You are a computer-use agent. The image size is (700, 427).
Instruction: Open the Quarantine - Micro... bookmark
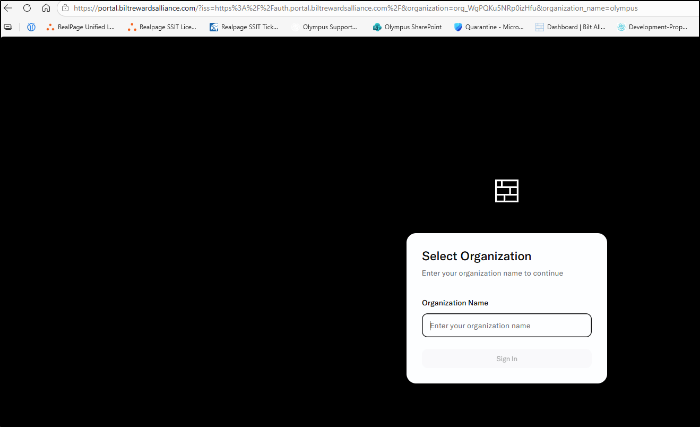tap(489, 27)
